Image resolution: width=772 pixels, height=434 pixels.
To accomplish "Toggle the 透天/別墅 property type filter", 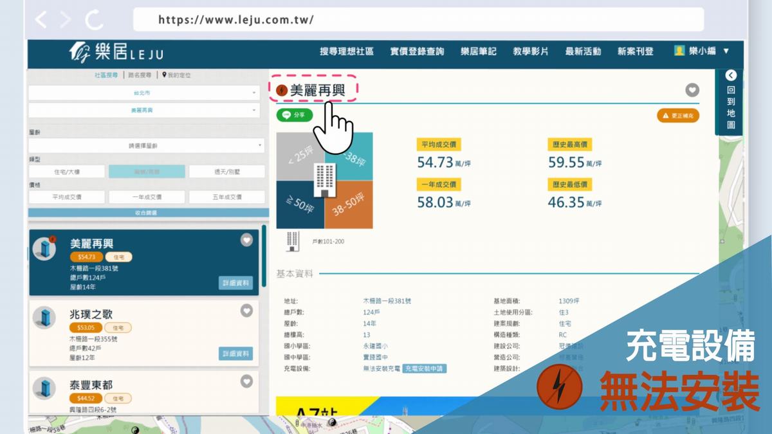I will click(x=227, y=172).
